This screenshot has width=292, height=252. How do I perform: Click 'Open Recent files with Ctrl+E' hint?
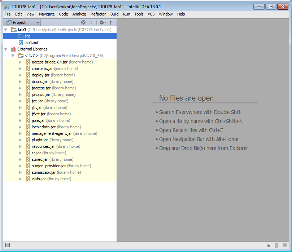pos(191,130)
